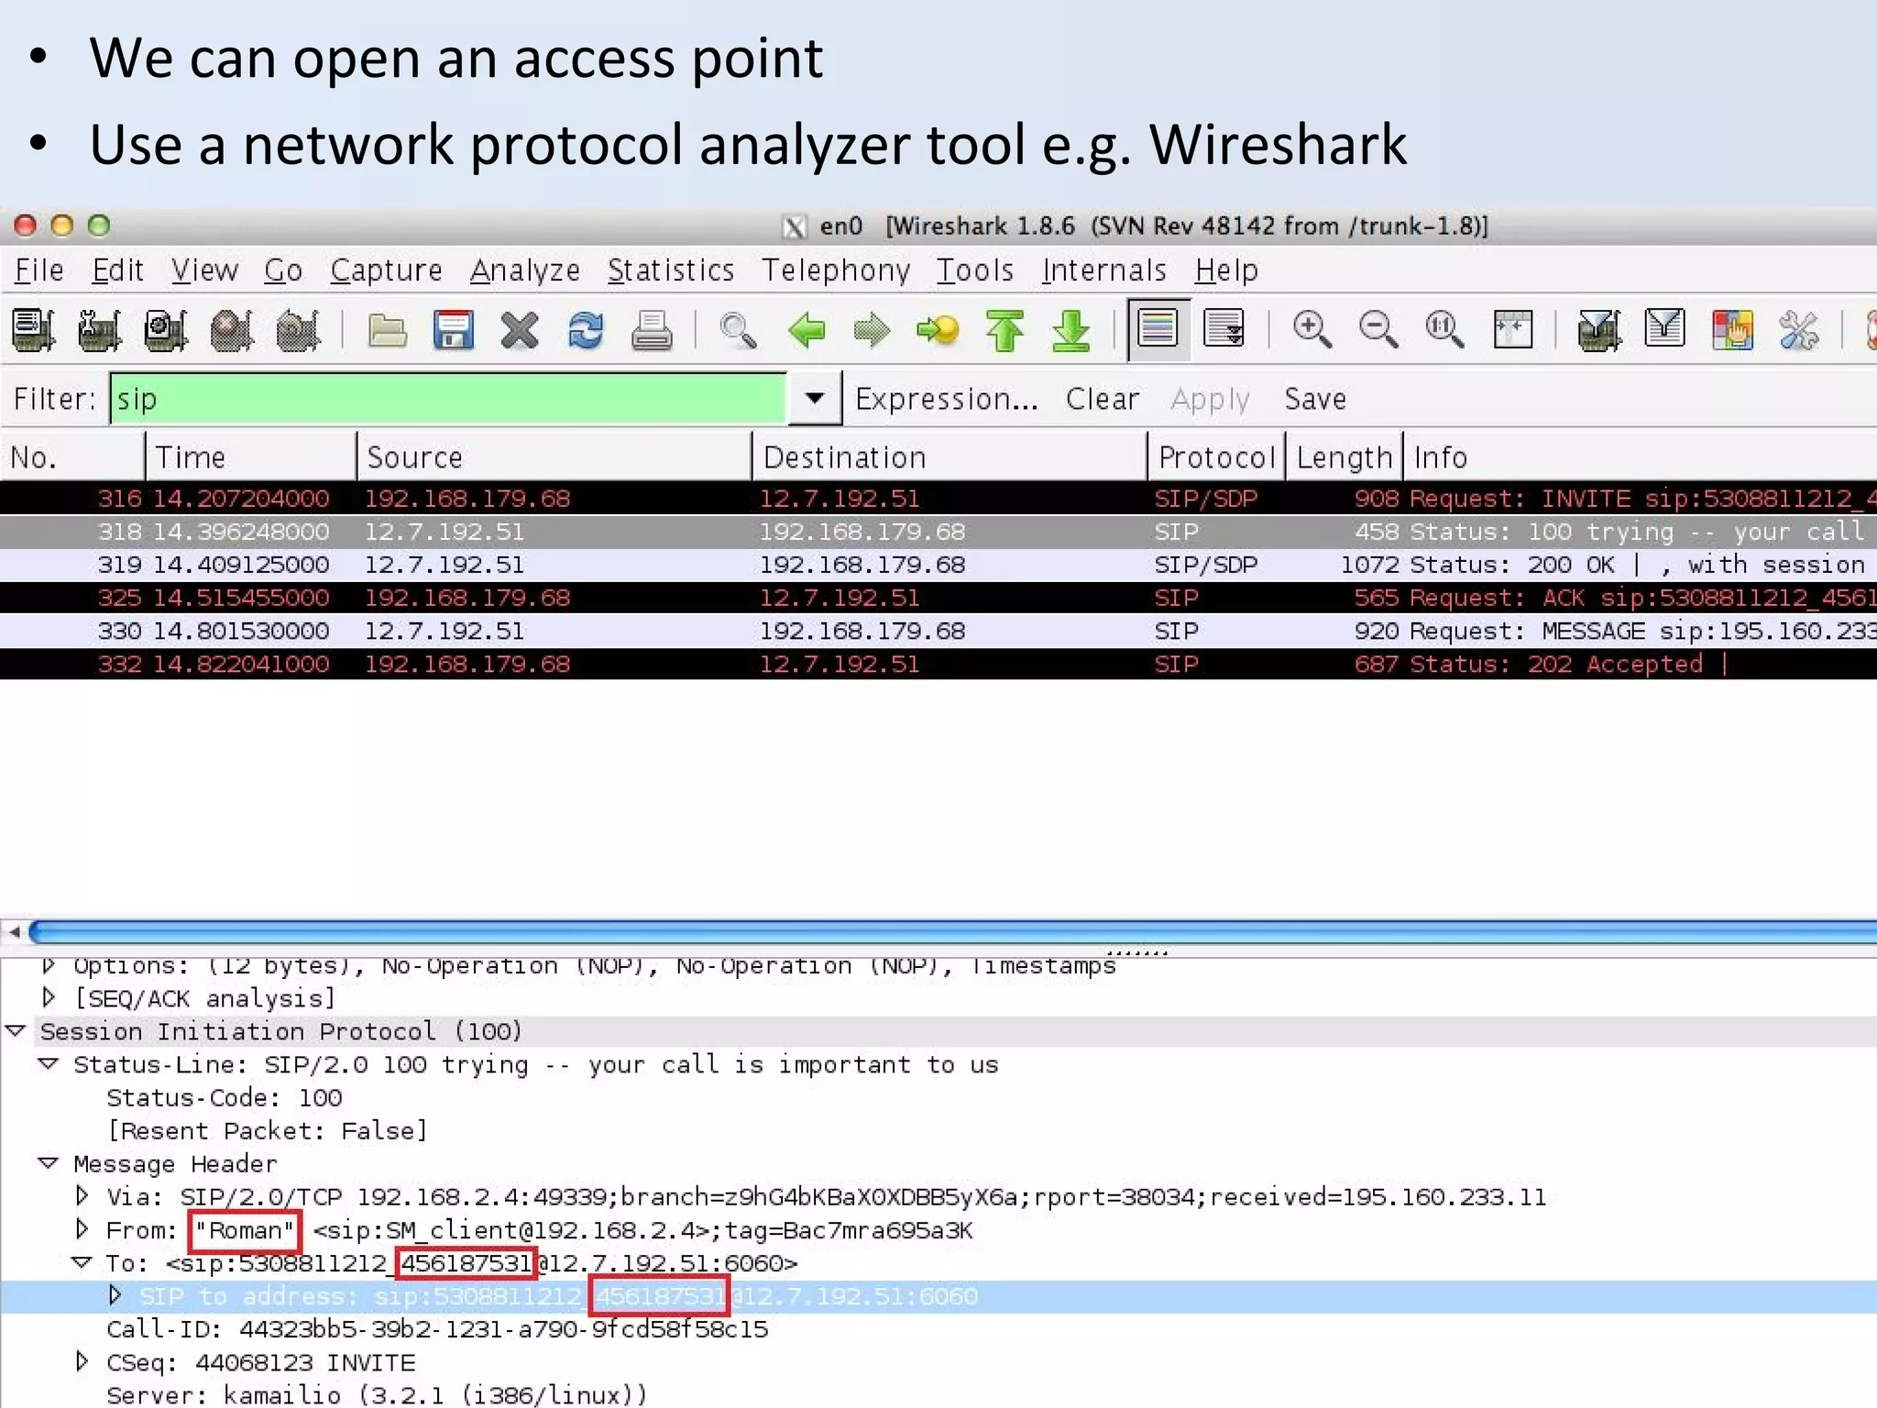Click the Save capture file icon

coord(453,331)
